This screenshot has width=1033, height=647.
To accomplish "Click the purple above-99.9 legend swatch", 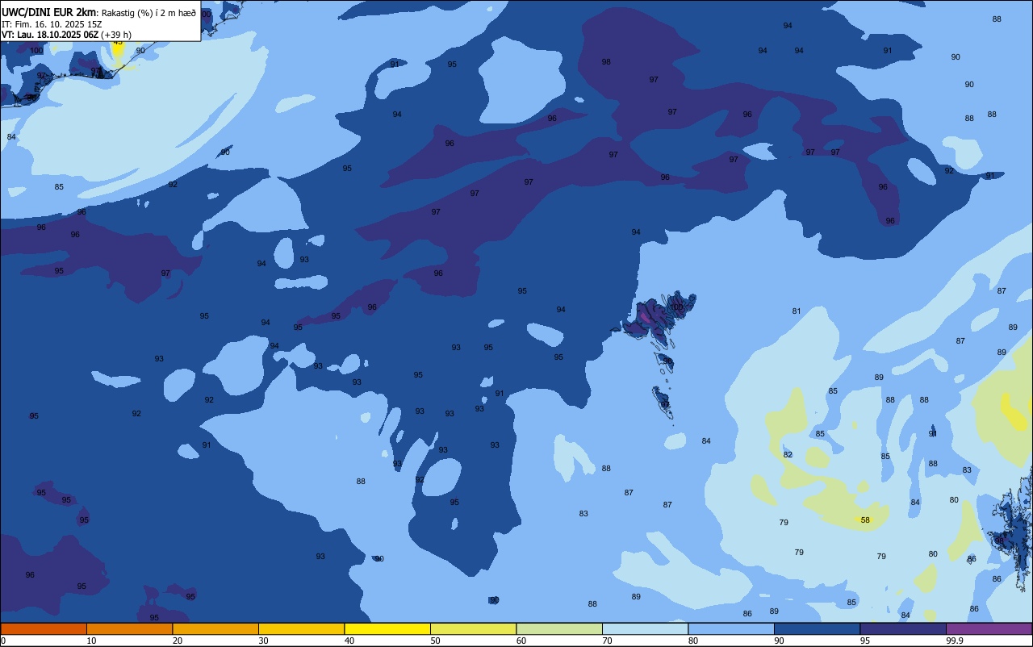I will (x=989, y=628).
